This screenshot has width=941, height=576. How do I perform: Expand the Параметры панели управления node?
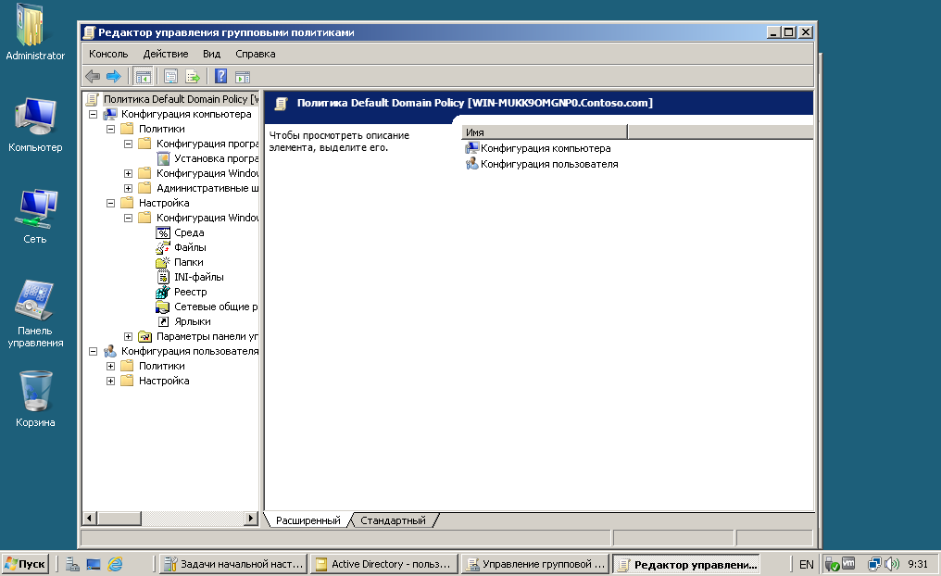click(128, 336)
